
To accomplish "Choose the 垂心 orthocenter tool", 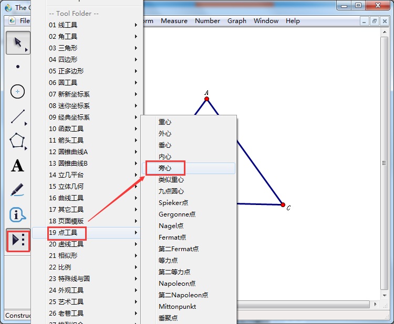I will (189, 145).
